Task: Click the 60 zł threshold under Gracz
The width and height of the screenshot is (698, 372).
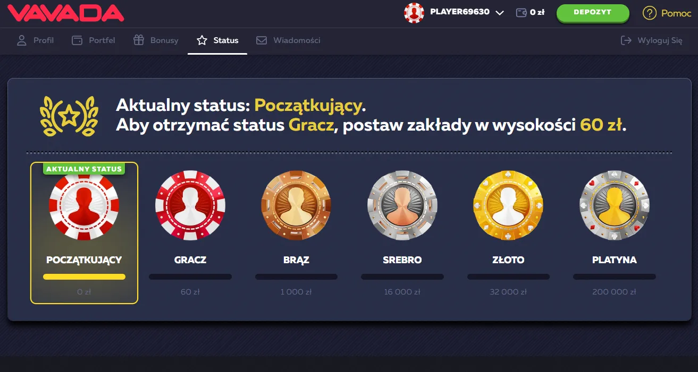Action: [190, 292]
